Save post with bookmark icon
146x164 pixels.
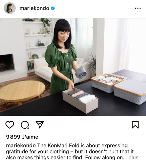coord(135,125)
